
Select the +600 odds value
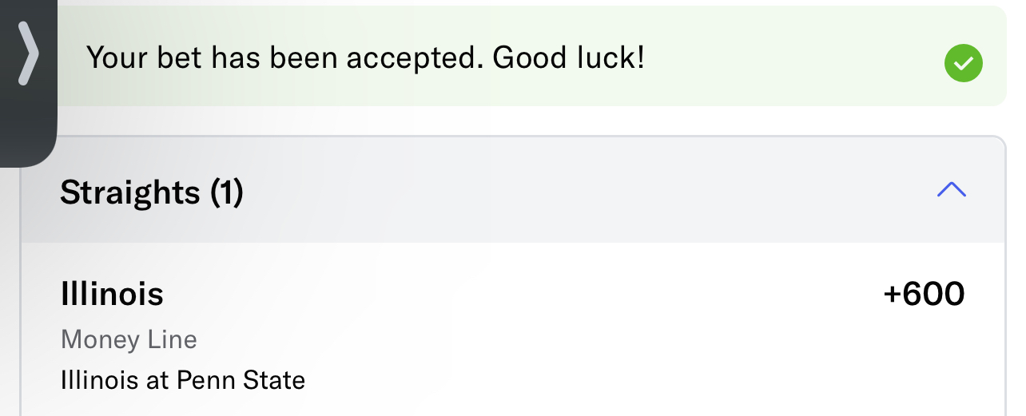924,295
